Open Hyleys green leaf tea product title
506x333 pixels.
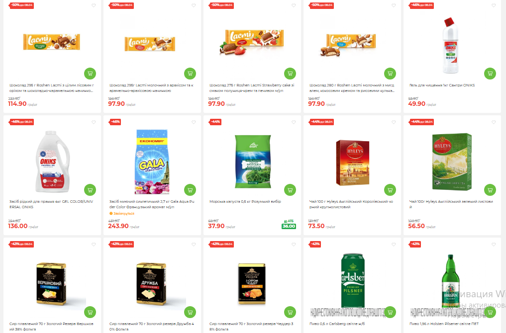click(x=451, y=204)
